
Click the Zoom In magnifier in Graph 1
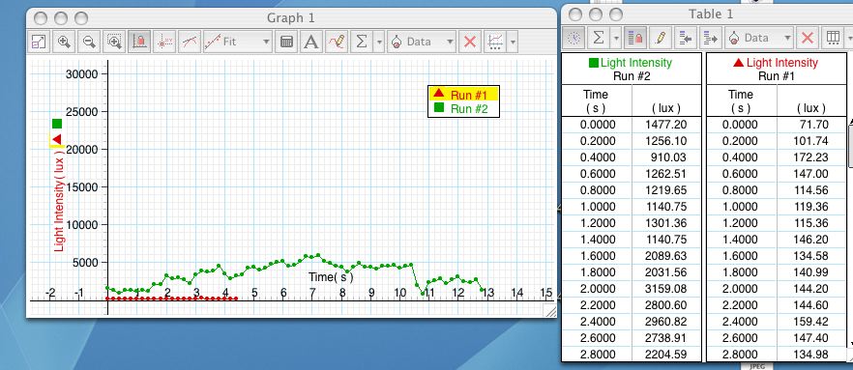pyautogui.click(x=64, y=42)
